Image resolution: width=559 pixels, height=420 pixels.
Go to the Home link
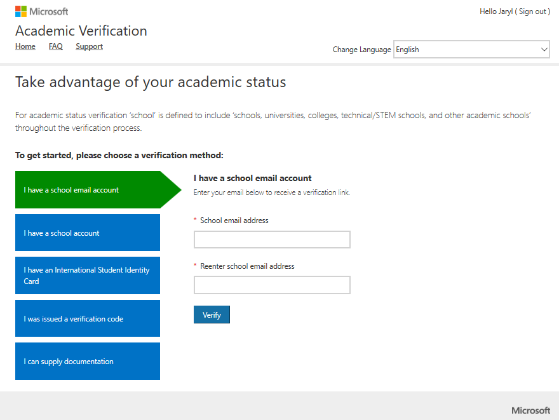[25, 46]
